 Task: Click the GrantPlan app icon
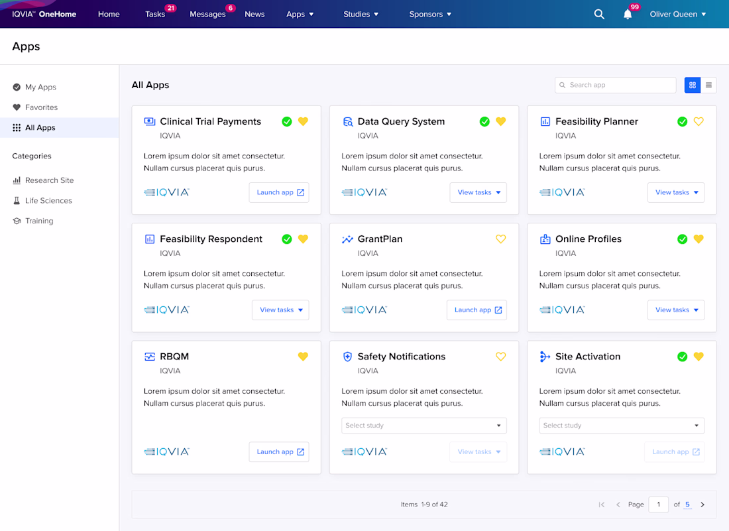point(347,239)
